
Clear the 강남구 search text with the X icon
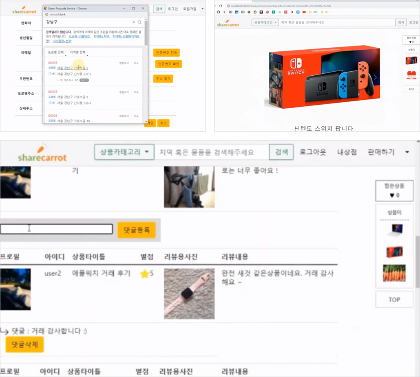pyautogui.click(x=134, y=22)
